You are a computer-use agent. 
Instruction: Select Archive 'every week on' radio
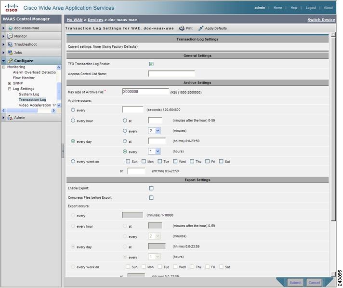pyautogui.click(x=73, y=162)
